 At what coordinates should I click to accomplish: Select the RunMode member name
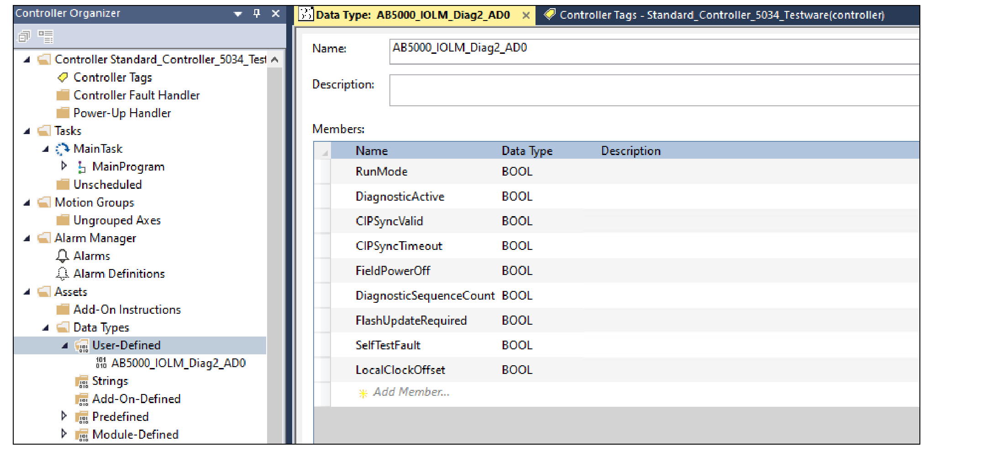(x=381, y=171)
